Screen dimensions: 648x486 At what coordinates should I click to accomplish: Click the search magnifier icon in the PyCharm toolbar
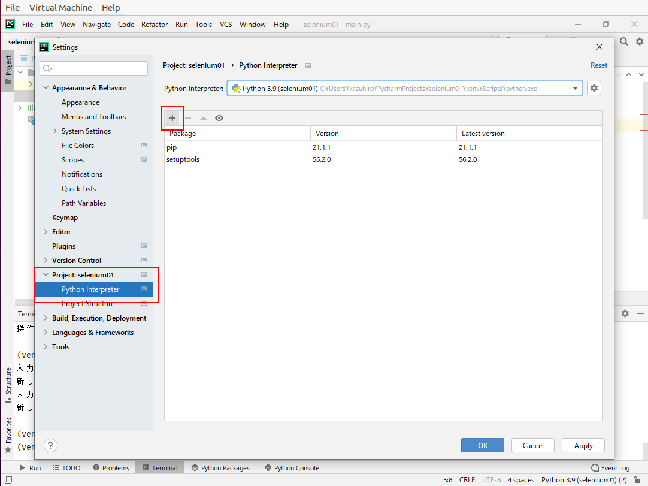point(623,41)
